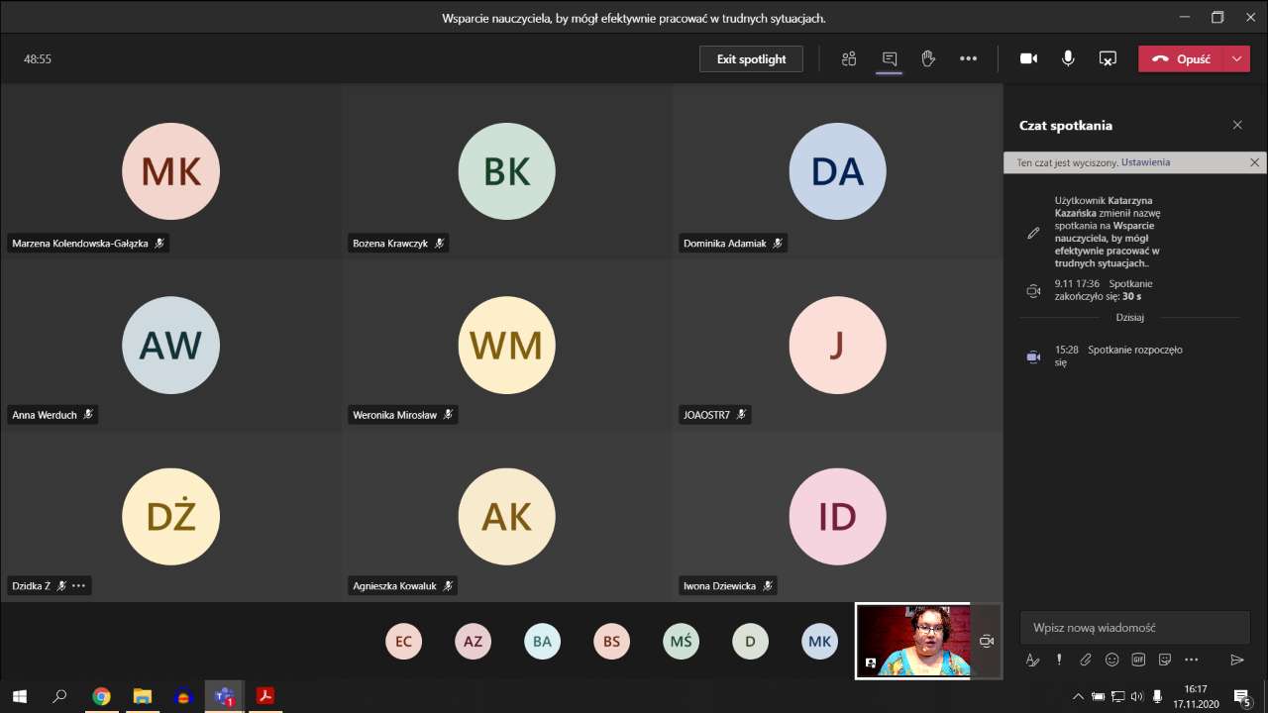Click the Exit spotlight button
Image resolution: width=1268 pixels, height=713 pixels.
pyautogui.click(x=751, y=59)
